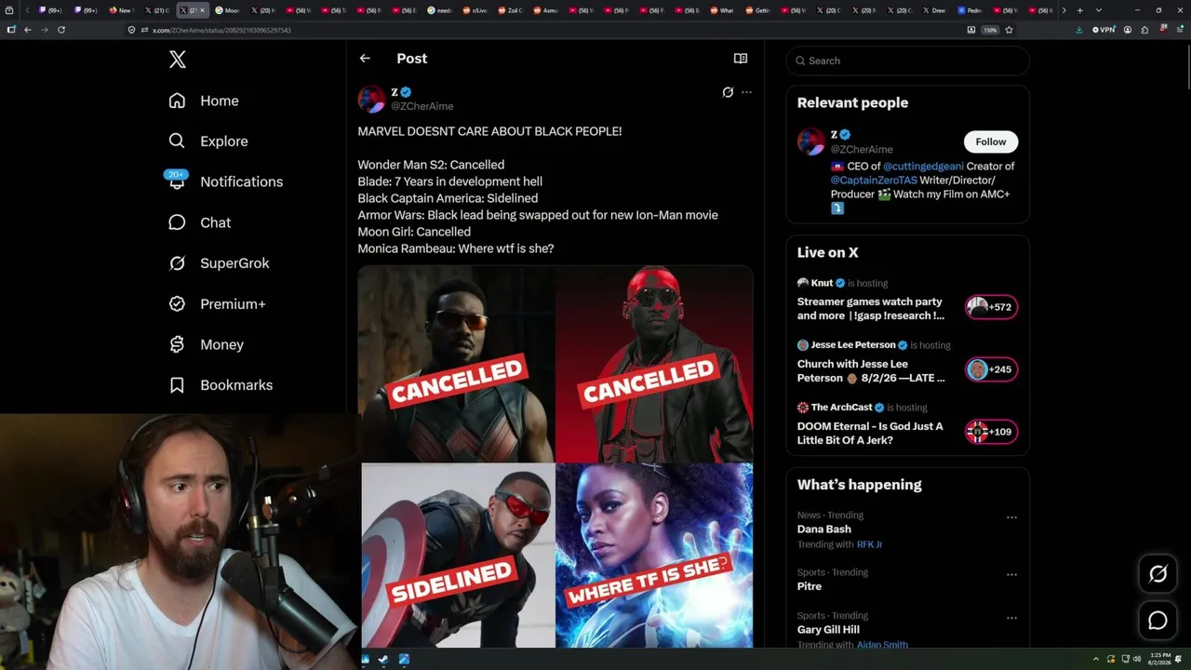1191x670 pixels.
Task: Open the post's three-dot more menu
Action: [746, 92]
